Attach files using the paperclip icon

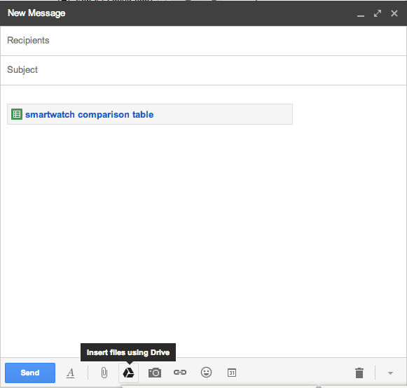[x=104, y=373]
